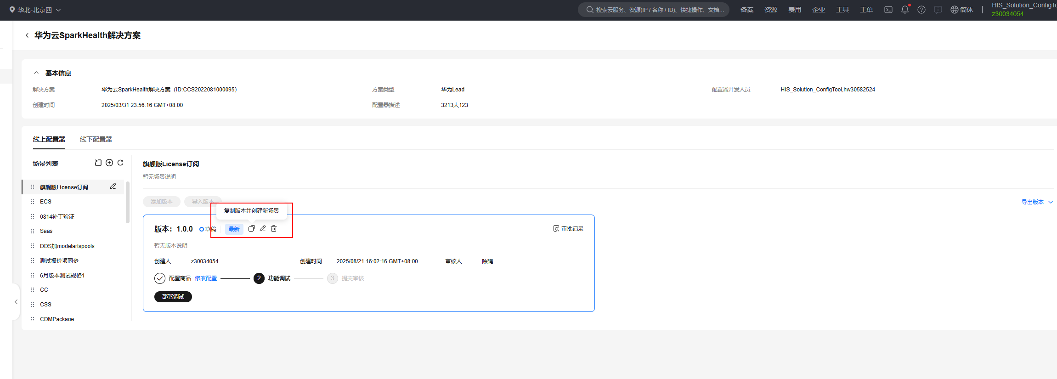1057x379 pixels.
Task: Open the feedback message icon
Action: [938, 10]
